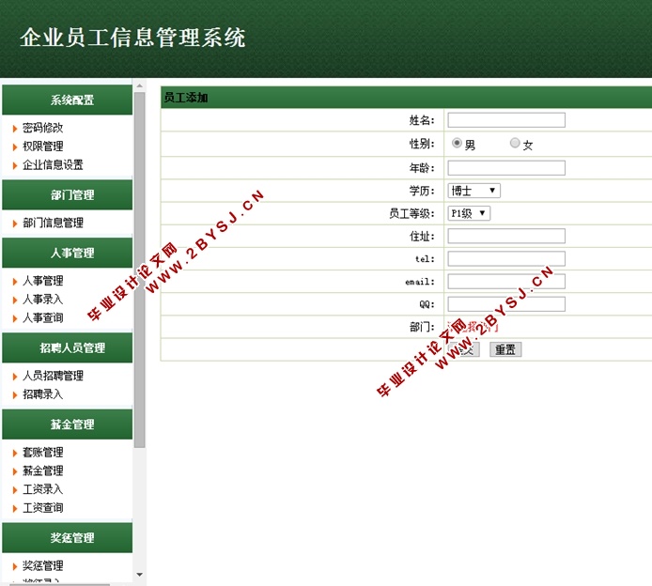This screenshot has width=652, height=586.
Task: Open 部门信息管理 page
Action: click(x=53, y=224)
